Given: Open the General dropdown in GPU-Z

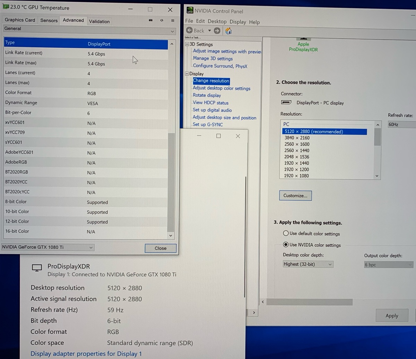Looking at the screenshot, I should tap(89, 29).
